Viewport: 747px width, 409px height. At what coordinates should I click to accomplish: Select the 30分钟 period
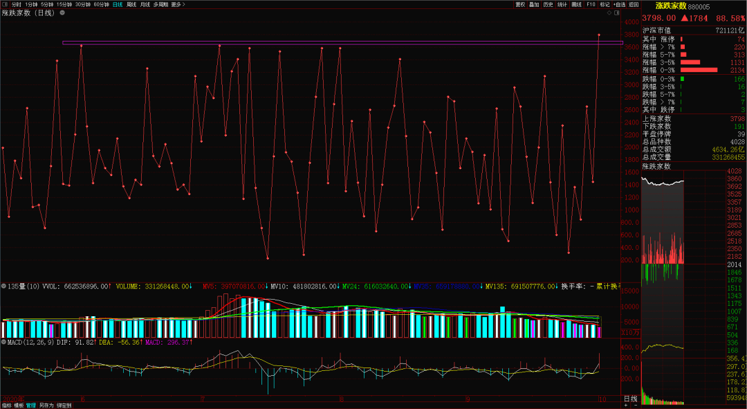[x=83, y=4]
